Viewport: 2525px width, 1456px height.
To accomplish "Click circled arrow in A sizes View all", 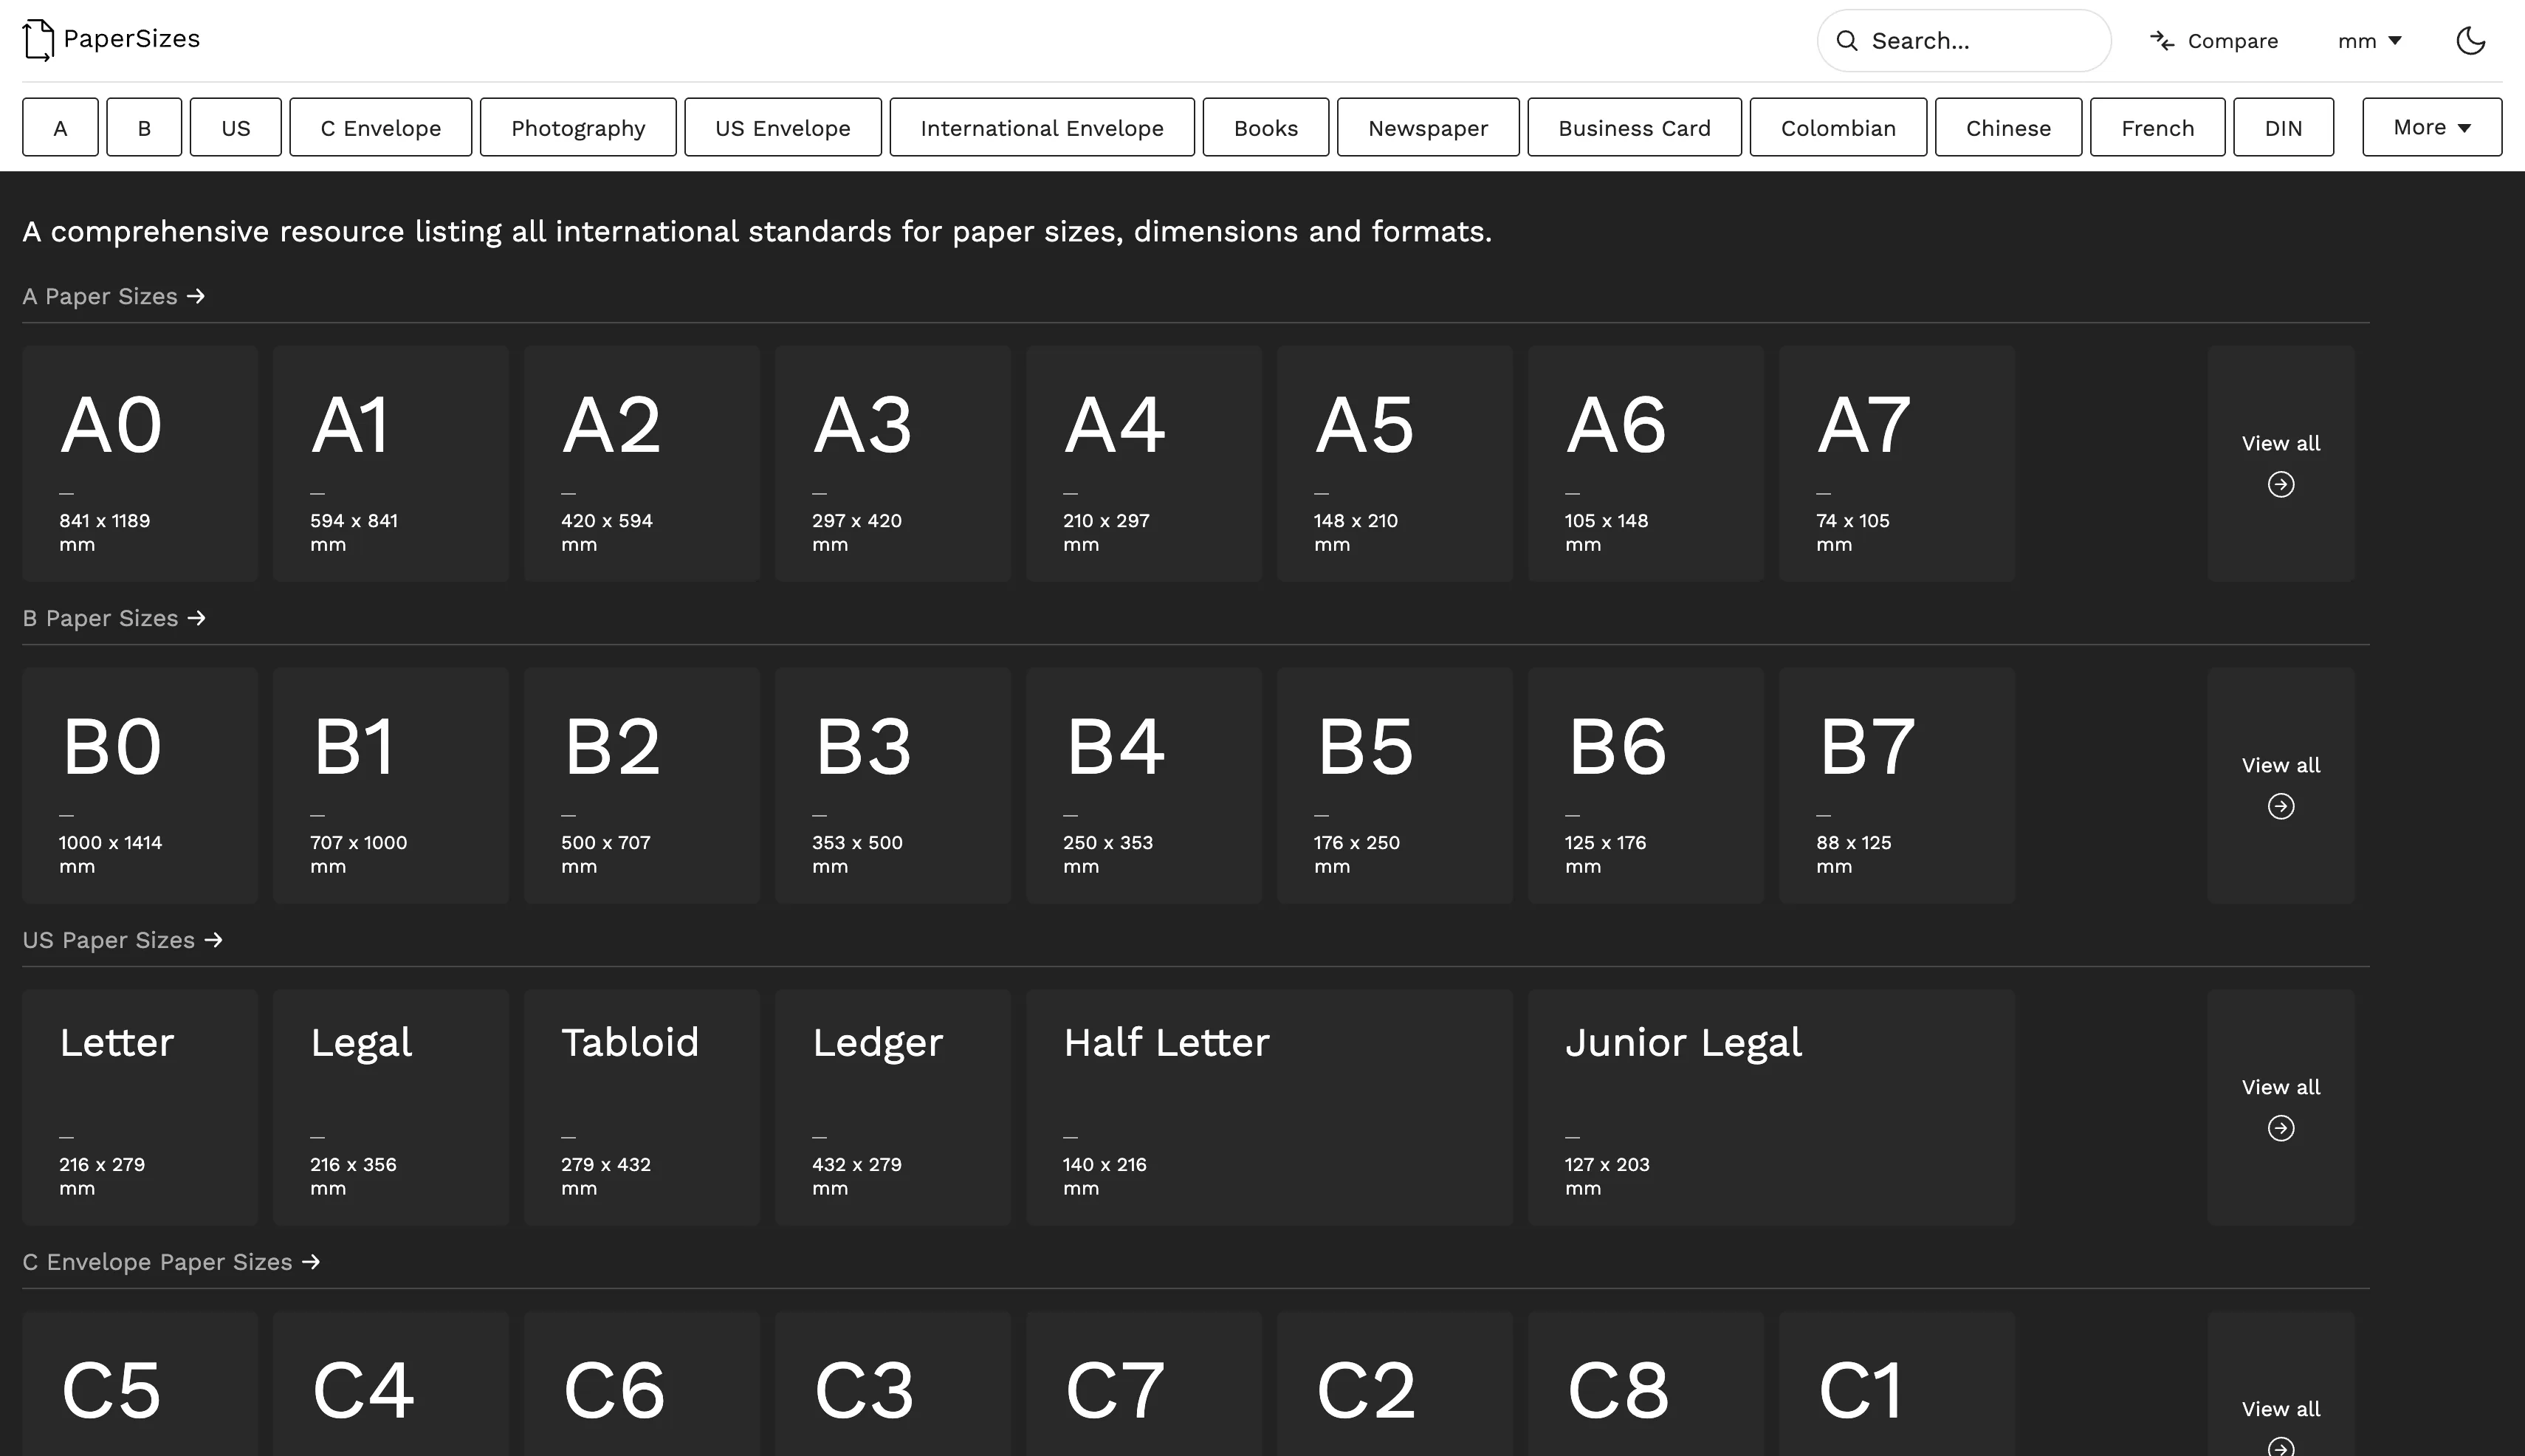I will (x=2280, y=485).
